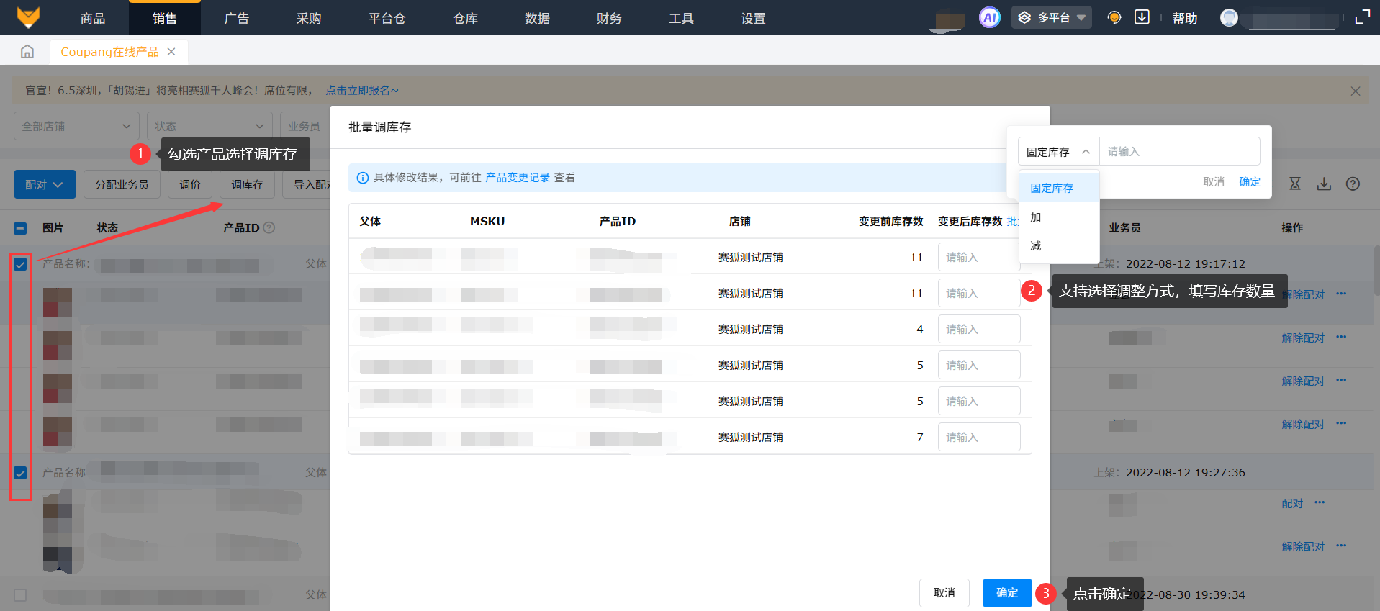
Task: Click the hourglass task icon
Action: click(1295, 184)
